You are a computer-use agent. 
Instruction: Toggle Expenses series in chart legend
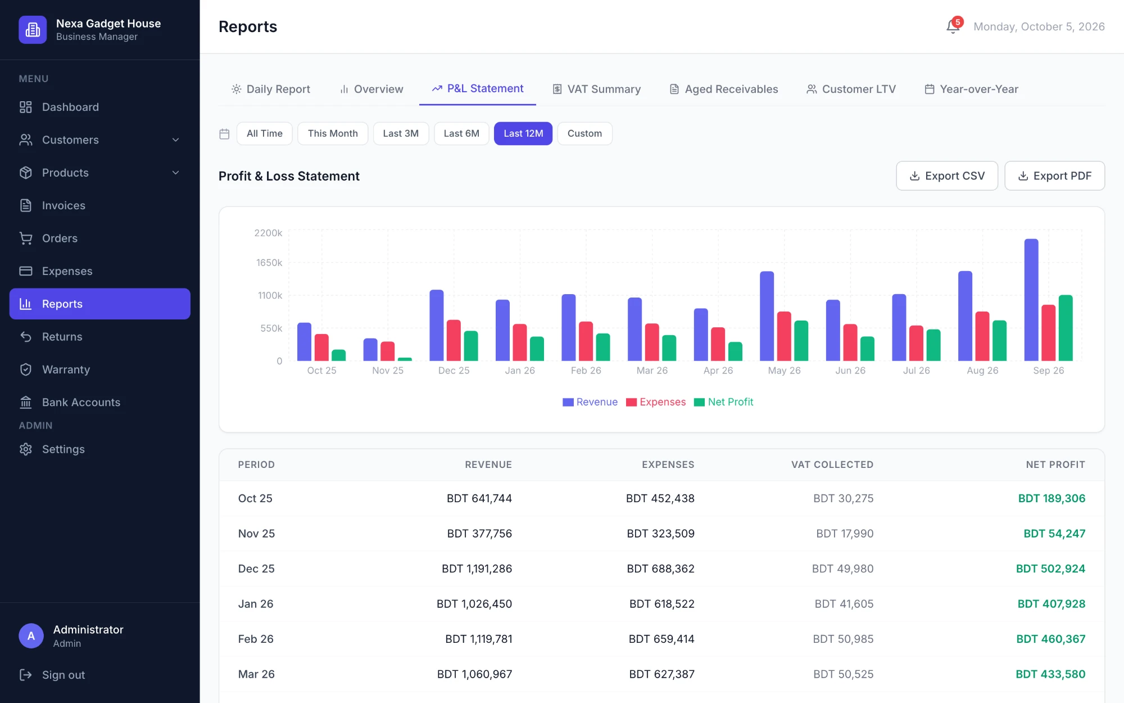(656, 402)
